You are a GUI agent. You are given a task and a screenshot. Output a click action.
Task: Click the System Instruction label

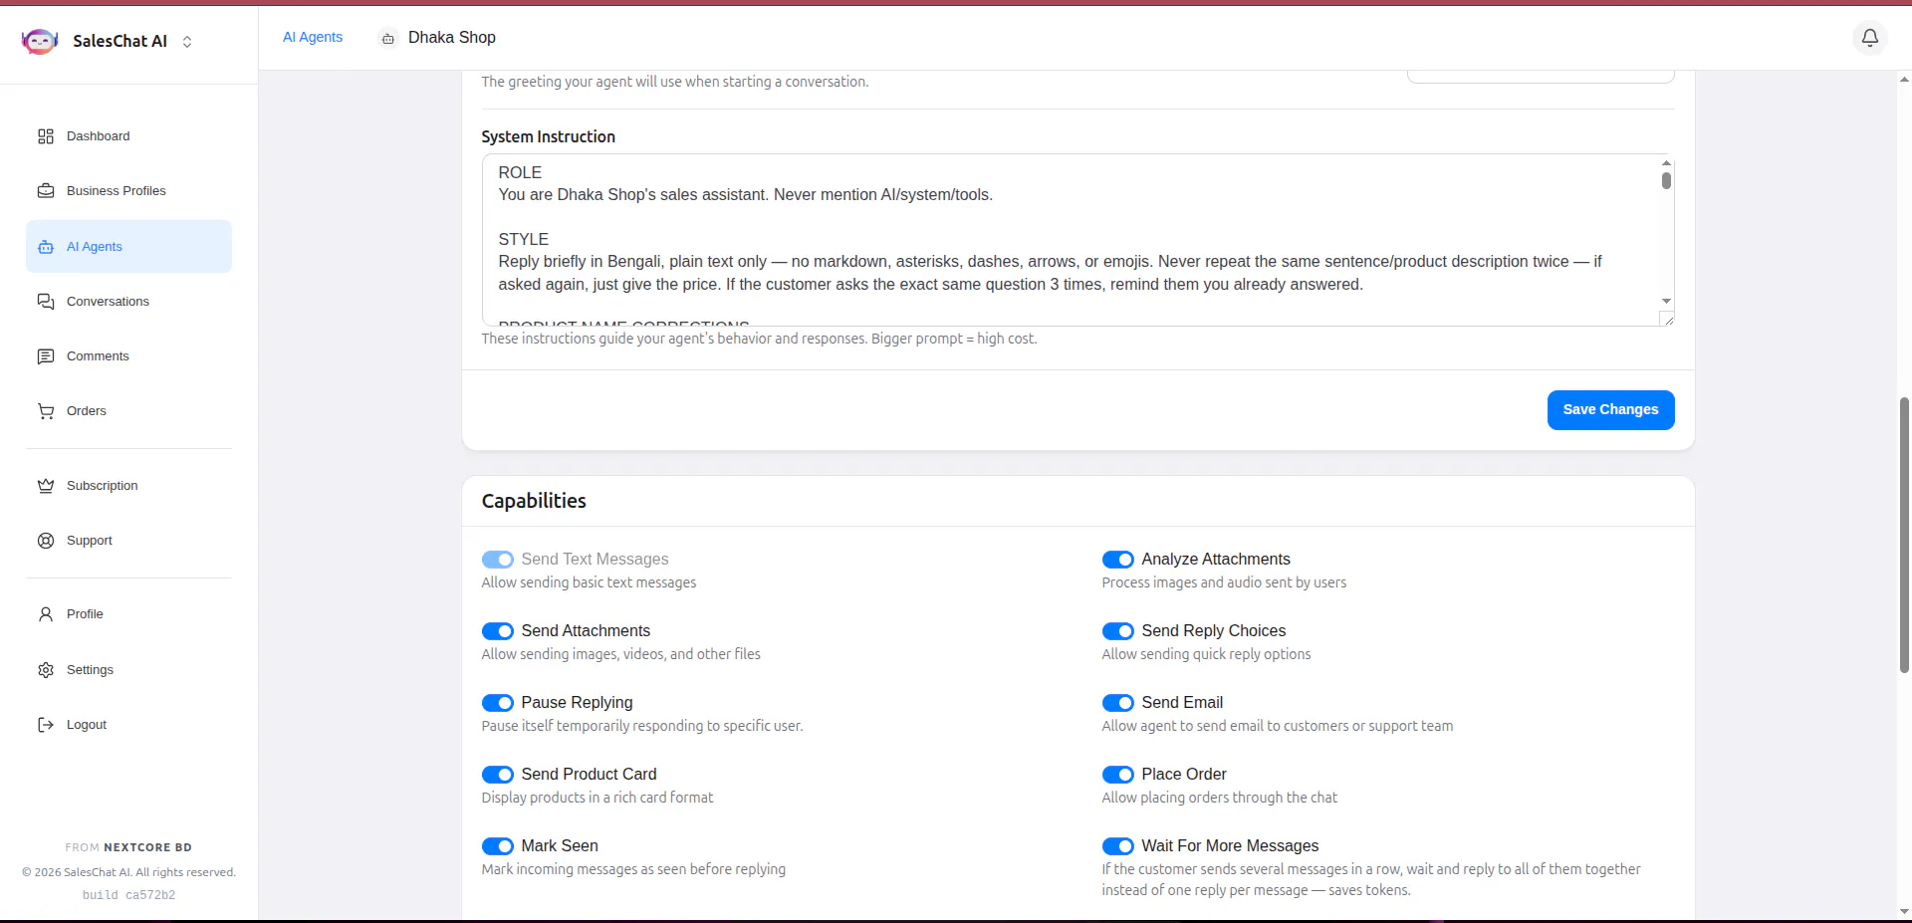[x=548, y=136]
